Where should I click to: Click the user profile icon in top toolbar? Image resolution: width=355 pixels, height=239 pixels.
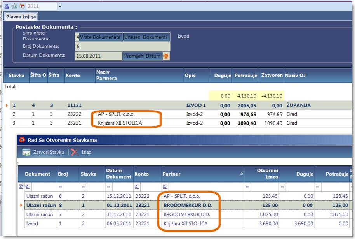pyautogui.click(x=7, y=6)
